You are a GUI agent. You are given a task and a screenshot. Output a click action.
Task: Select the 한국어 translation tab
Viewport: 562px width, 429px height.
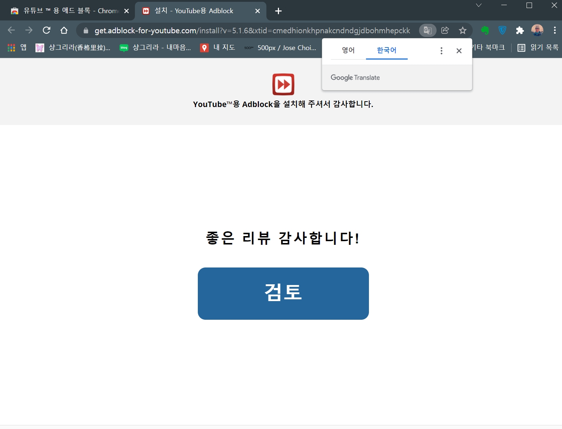386,50
